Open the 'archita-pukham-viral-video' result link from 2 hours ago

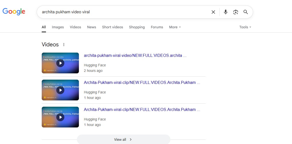tap(135, 56)
